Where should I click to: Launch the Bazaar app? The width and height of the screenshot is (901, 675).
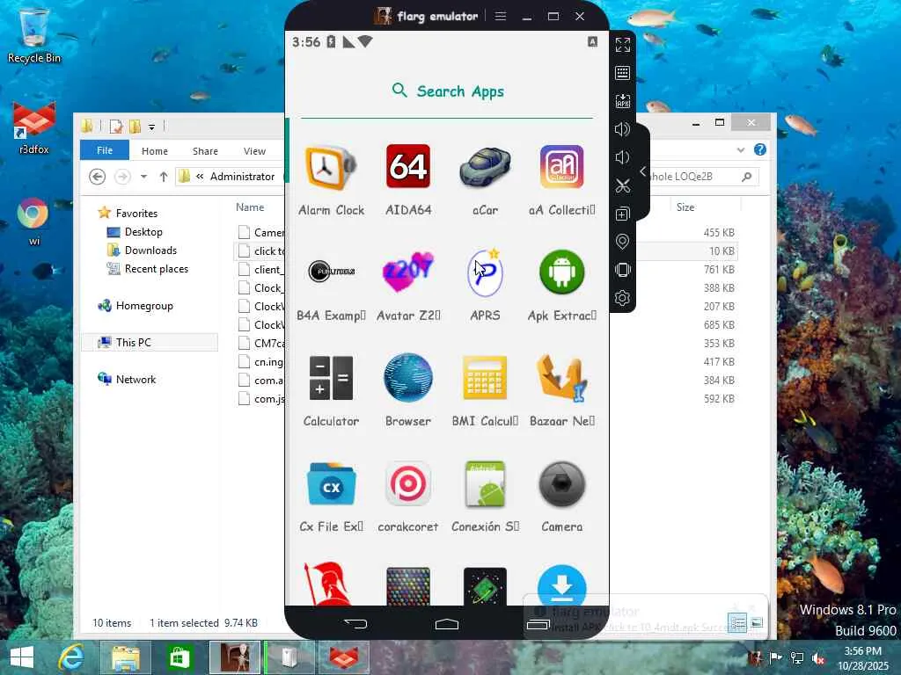click(x=561, y=378)
